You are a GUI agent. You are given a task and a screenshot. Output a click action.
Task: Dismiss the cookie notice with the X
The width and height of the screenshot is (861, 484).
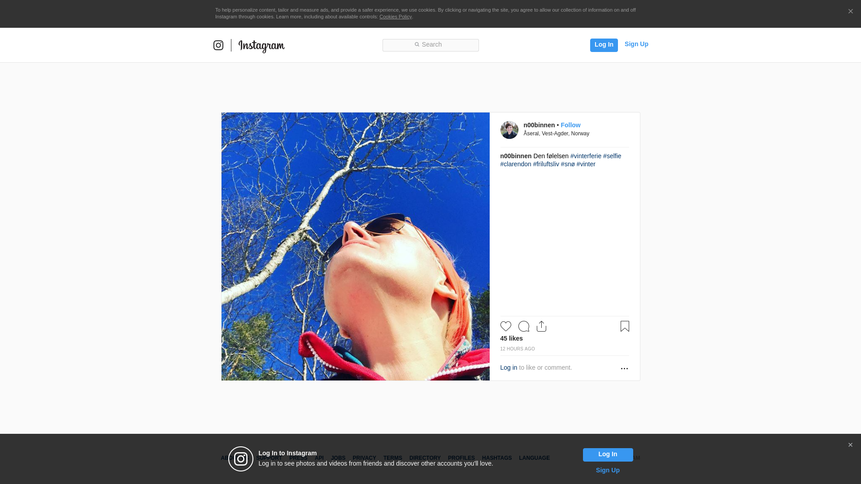(x=850, y=12)
